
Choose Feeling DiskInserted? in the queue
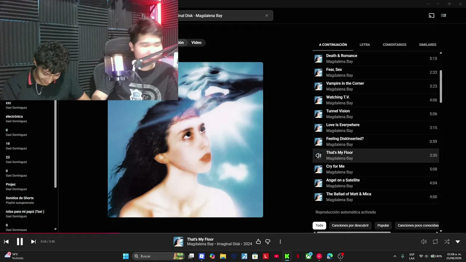[x=376, y=142]
